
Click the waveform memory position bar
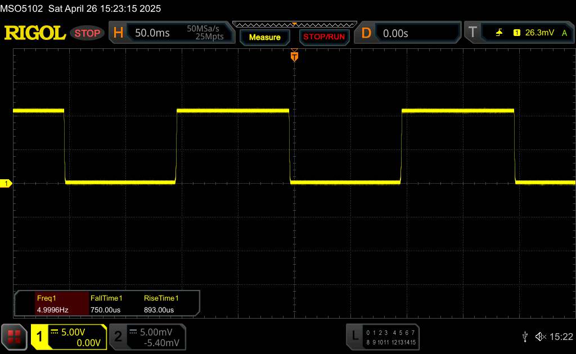pyautogui.click(x=295, y=25)
